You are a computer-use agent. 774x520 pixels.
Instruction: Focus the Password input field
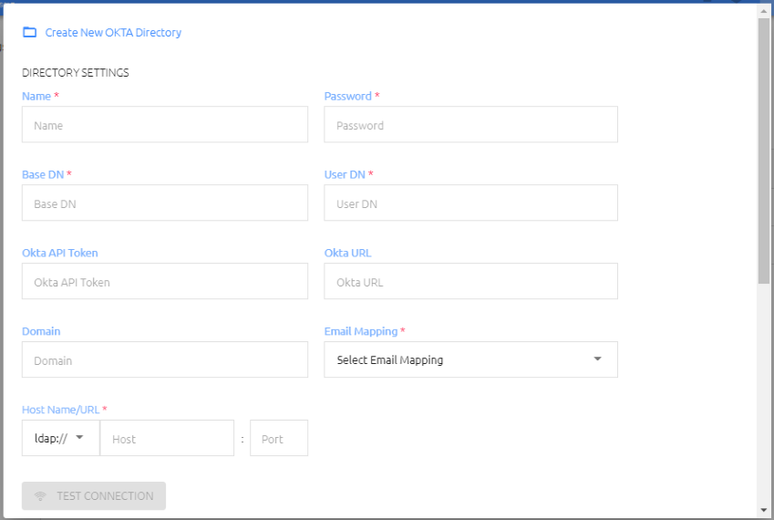click(470, 124)
